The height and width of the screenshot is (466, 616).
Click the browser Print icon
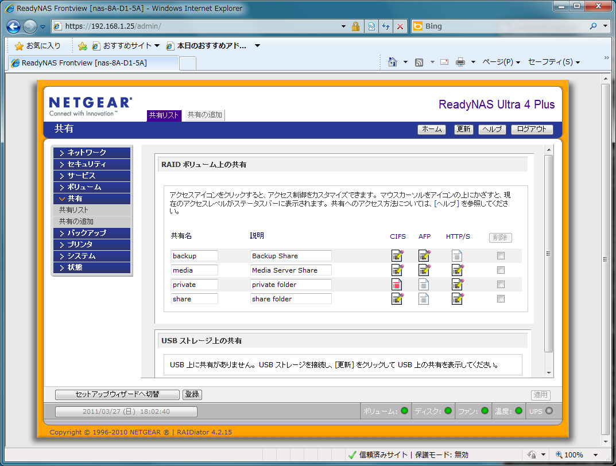click(460, 62)
